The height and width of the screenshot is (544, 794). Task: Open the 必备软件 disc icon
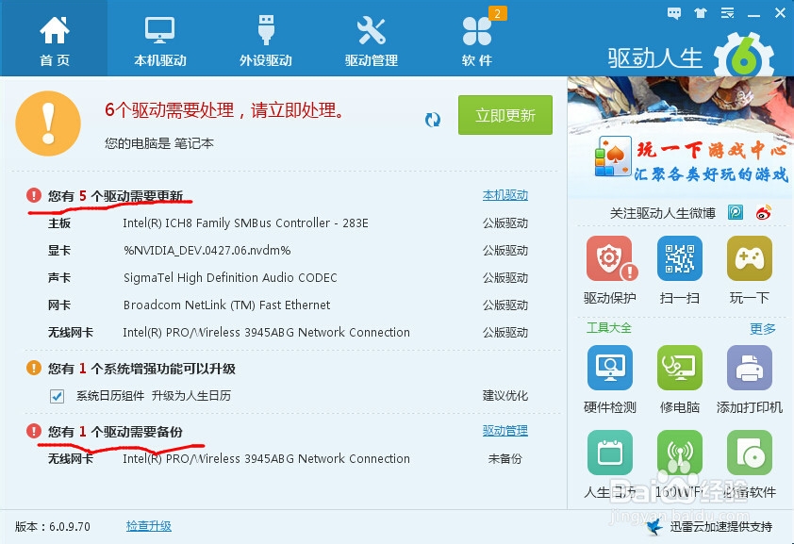click(750, 453)
